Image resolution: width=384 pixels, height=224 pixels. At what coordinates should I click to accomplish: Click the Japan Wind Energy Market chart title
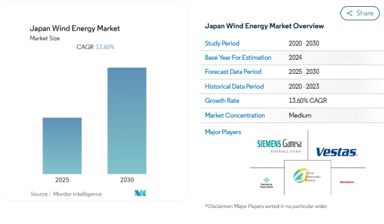point(75,28)
